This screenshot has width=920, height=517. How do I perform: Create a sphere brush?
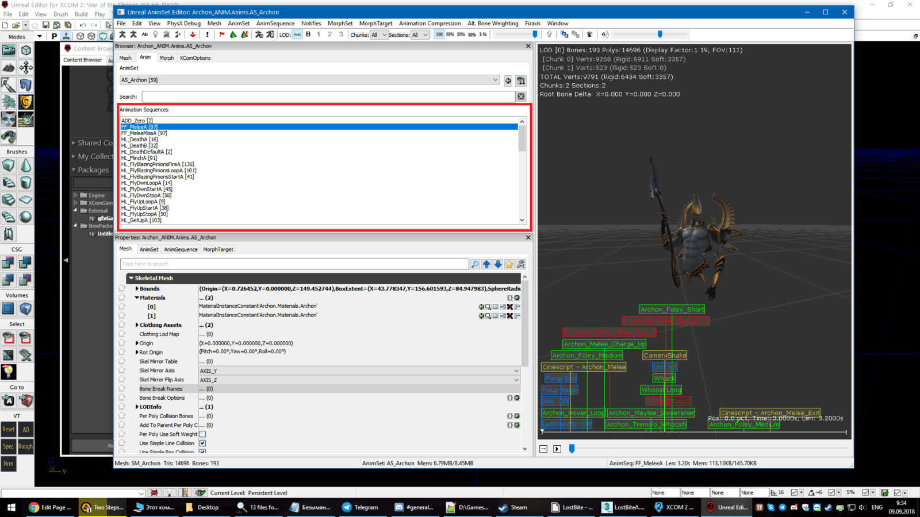26,217
